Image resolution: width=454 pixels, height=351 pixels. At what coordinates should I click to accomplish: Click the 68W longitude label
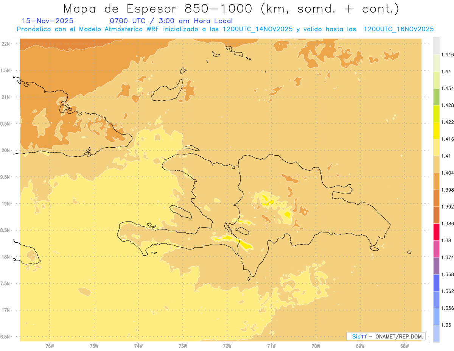click(x=404, y=346)
